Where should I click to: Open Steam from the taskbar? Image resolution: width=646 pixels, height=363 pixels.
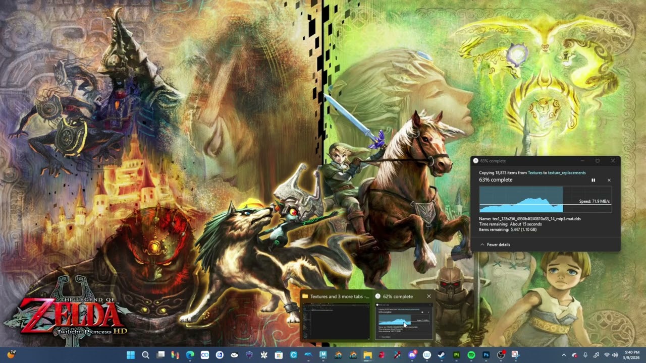tap(441, 355)
